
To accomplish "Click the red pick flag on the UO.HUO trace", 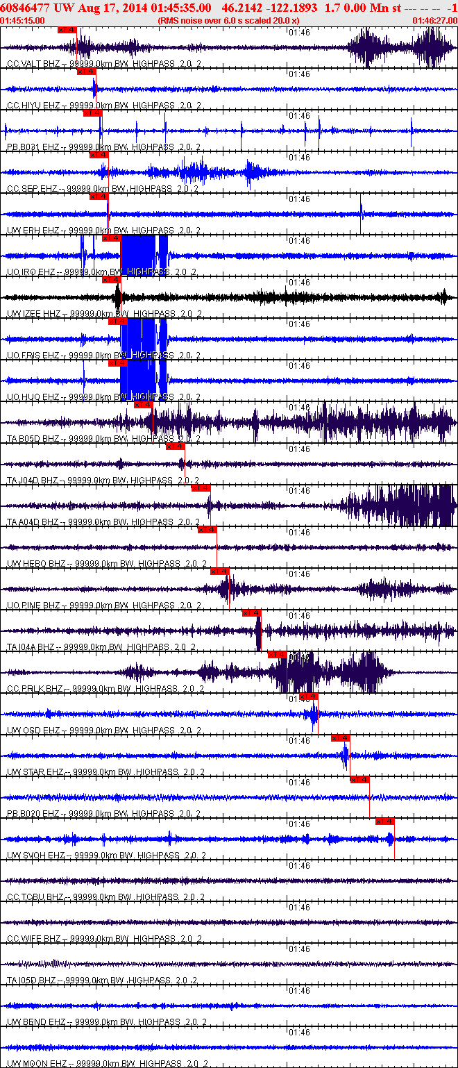I will (x=117, y=363).
